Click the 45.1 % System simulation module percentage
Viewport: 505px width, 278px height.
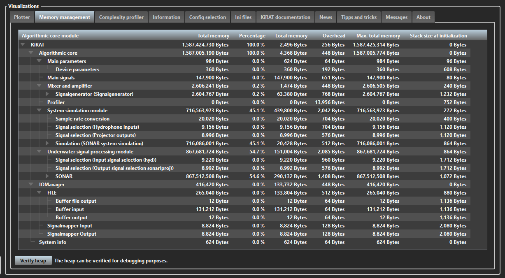[x=258, y=110]
